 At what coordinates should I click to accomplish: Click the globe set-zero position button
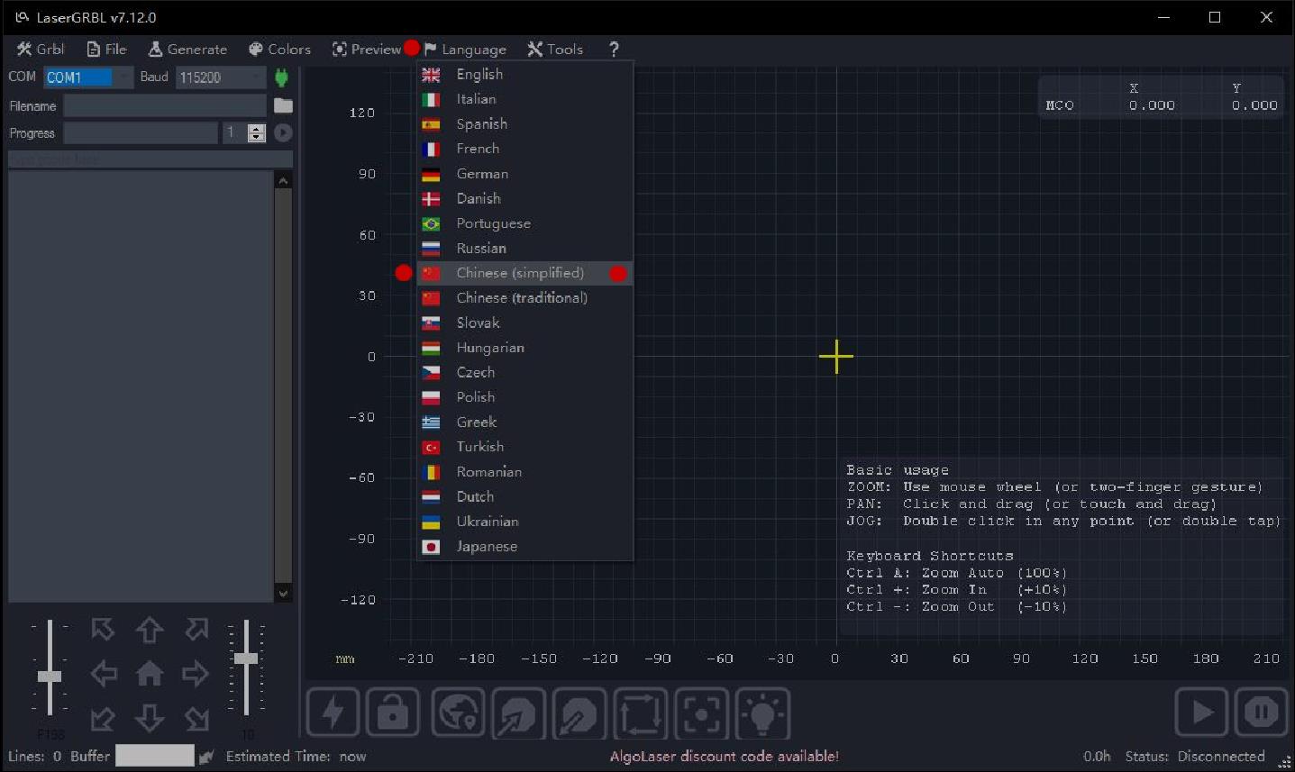click(x=458, y=713)
